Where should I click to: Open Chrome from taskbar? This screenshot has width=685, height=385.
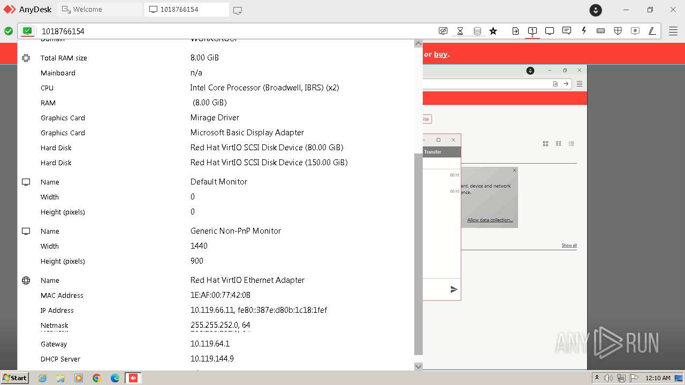97,378
